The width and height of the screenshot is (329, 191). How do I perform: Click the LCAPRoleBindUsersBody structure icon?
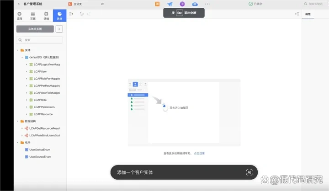click(27, 135)
